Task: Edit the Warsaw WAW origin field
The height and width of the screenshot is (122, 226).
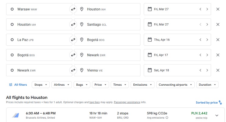Action: pyautogui.click(x=39, y=9)
